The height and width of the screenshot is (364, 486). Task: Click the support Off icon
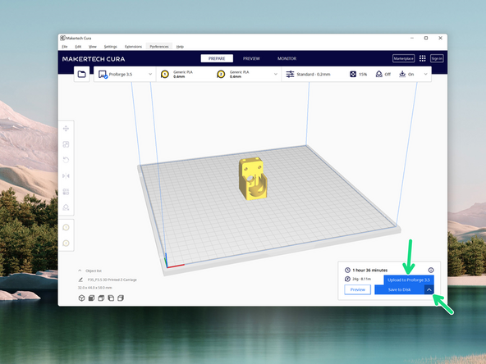[x=378, y=75]
